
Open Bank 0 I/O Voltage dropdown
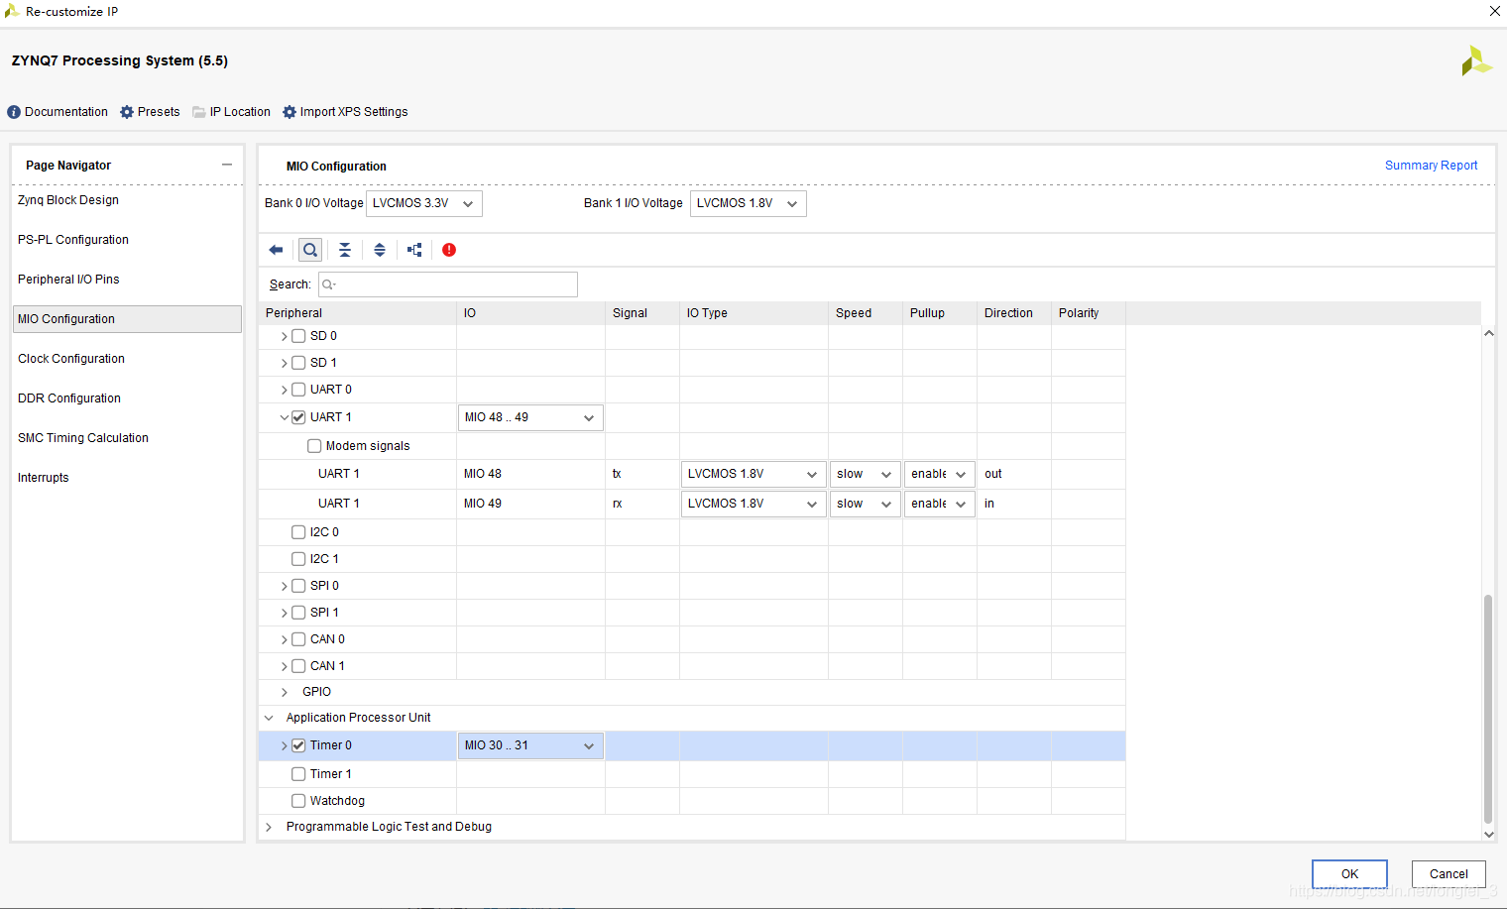tap(424, 203)
